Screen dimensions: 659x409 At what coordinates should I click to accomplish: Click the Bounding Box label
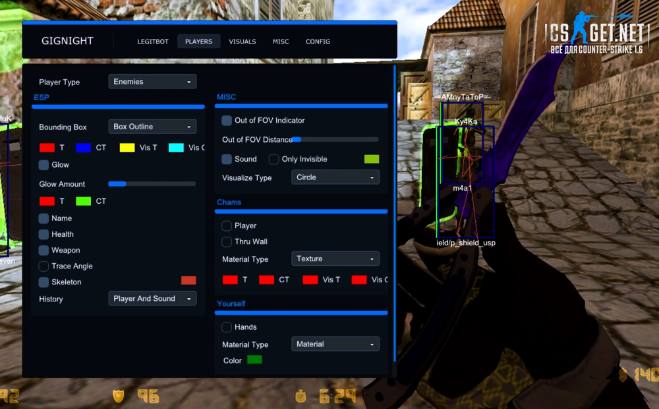pyautogui.click(x=63, y=127)
